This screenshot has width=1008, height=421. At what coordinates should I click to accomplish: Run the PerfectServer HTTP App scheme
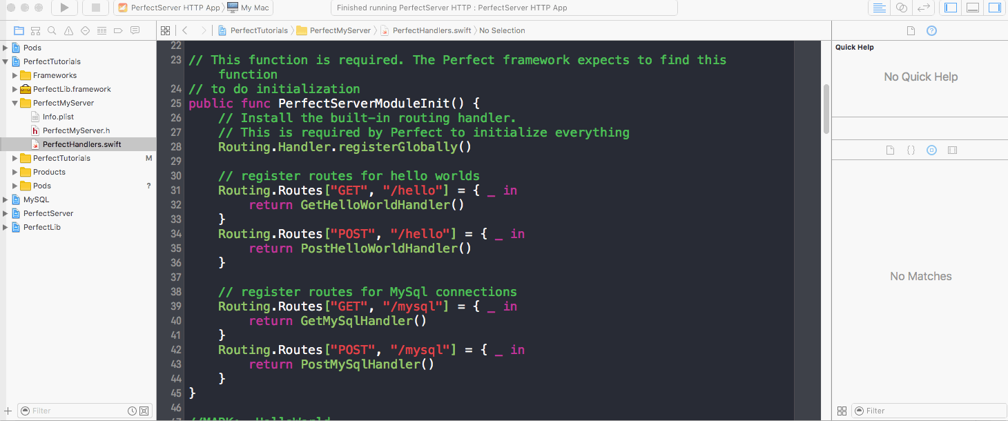[64, 8]
